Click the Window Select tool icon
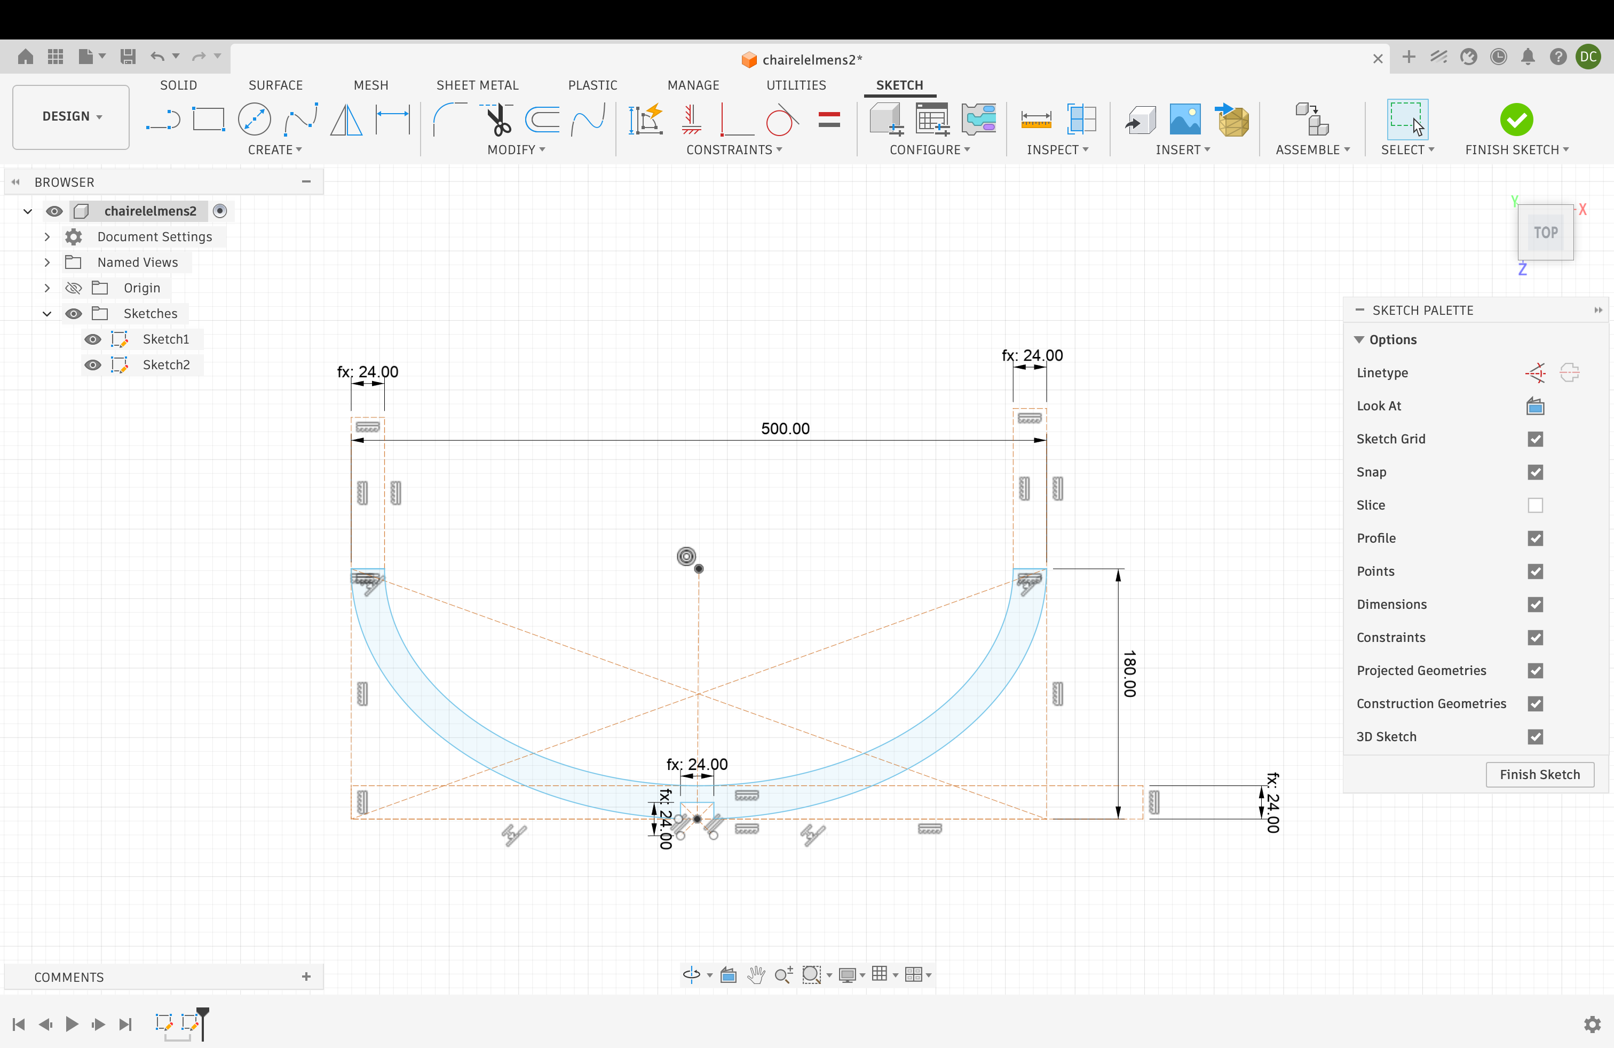 [x=1407, y=120]
